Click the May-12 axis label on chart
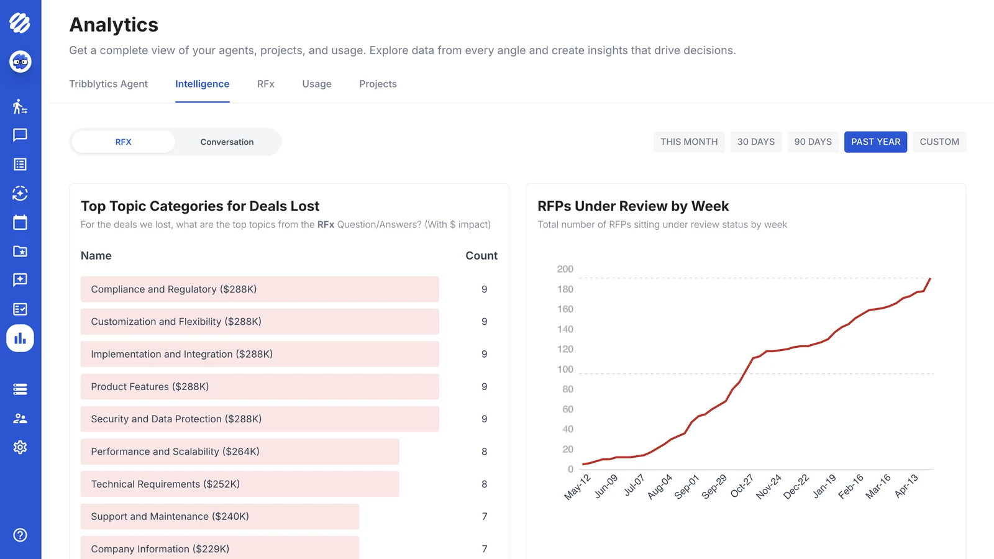Viewport: 994px width, 559px height. (x=578, y=487)
